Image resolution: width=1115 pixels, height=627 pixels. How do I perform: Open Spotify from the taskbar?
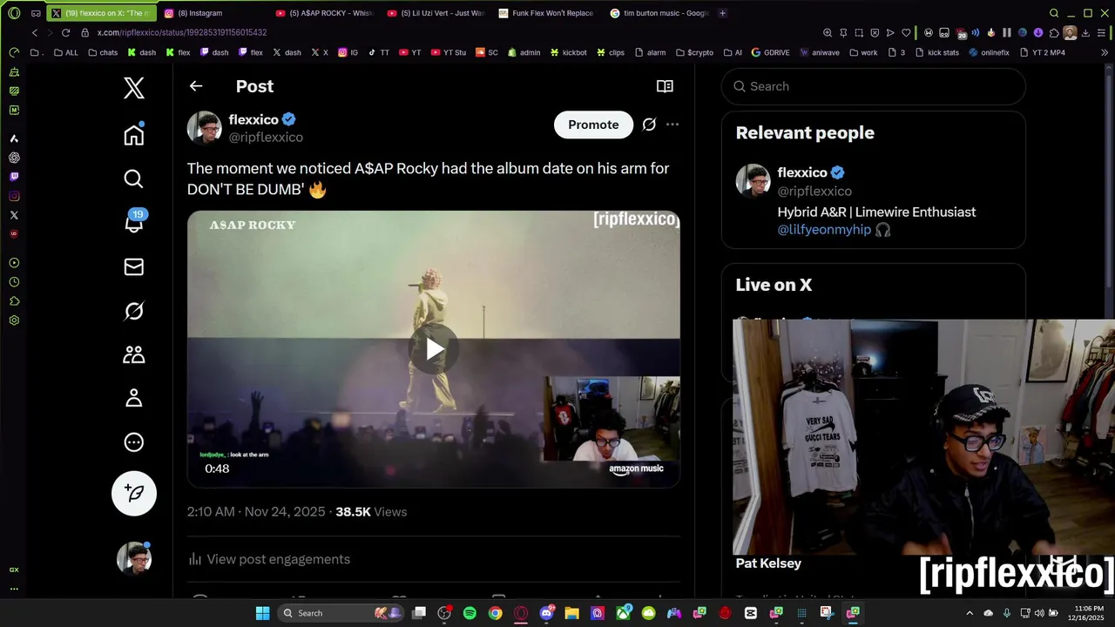(470, 613)
